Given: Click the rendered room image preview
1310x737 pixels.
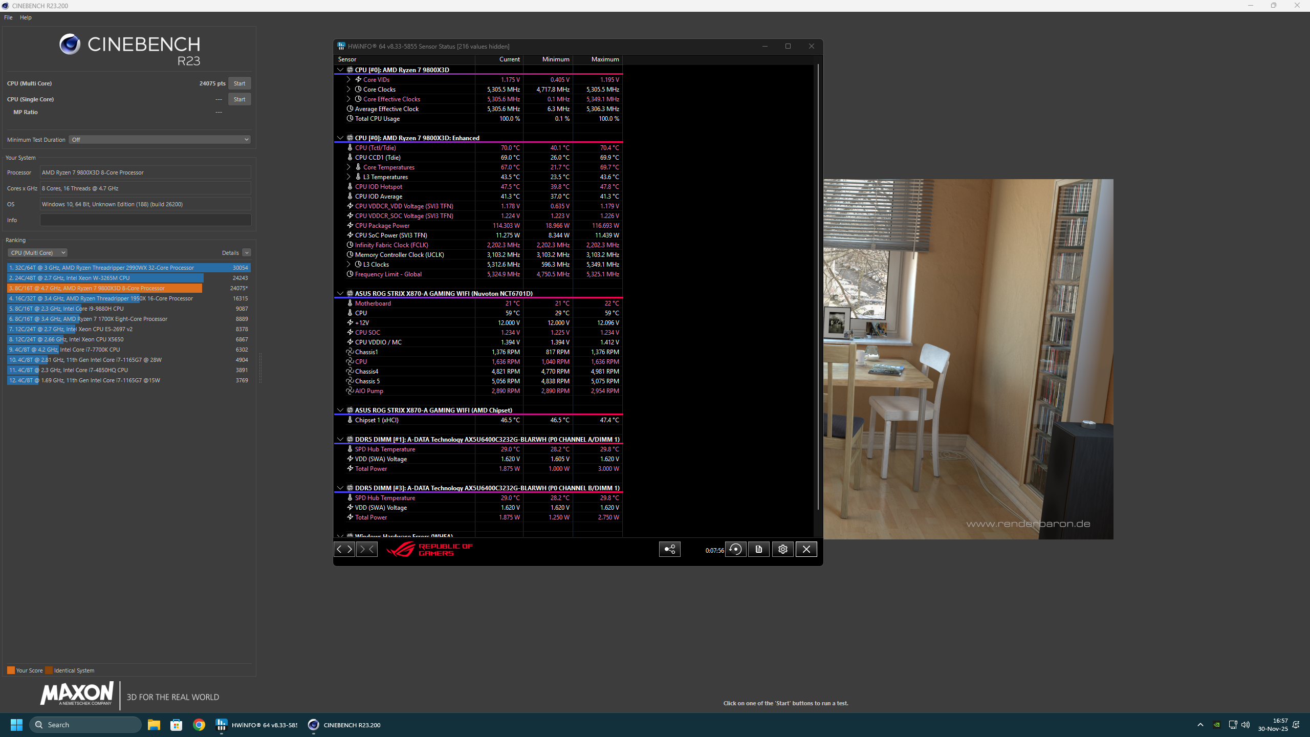Looking at the screenshot, I should pos(968,359).
